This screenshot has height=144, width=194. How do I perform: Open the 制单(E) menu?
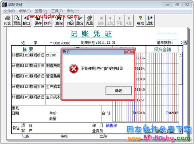pos(25,11)
